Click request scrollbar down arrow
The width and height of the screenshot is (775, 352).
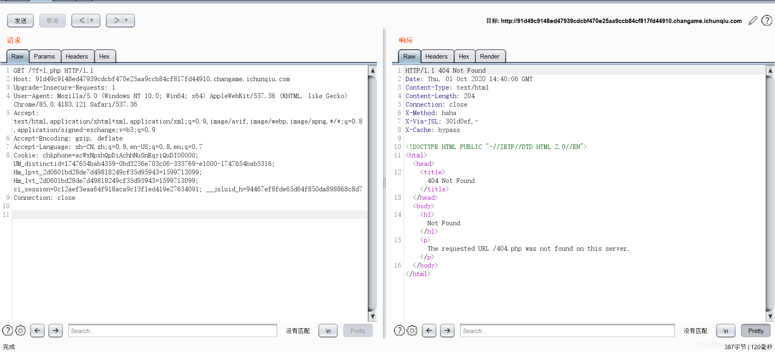[373, 317]
